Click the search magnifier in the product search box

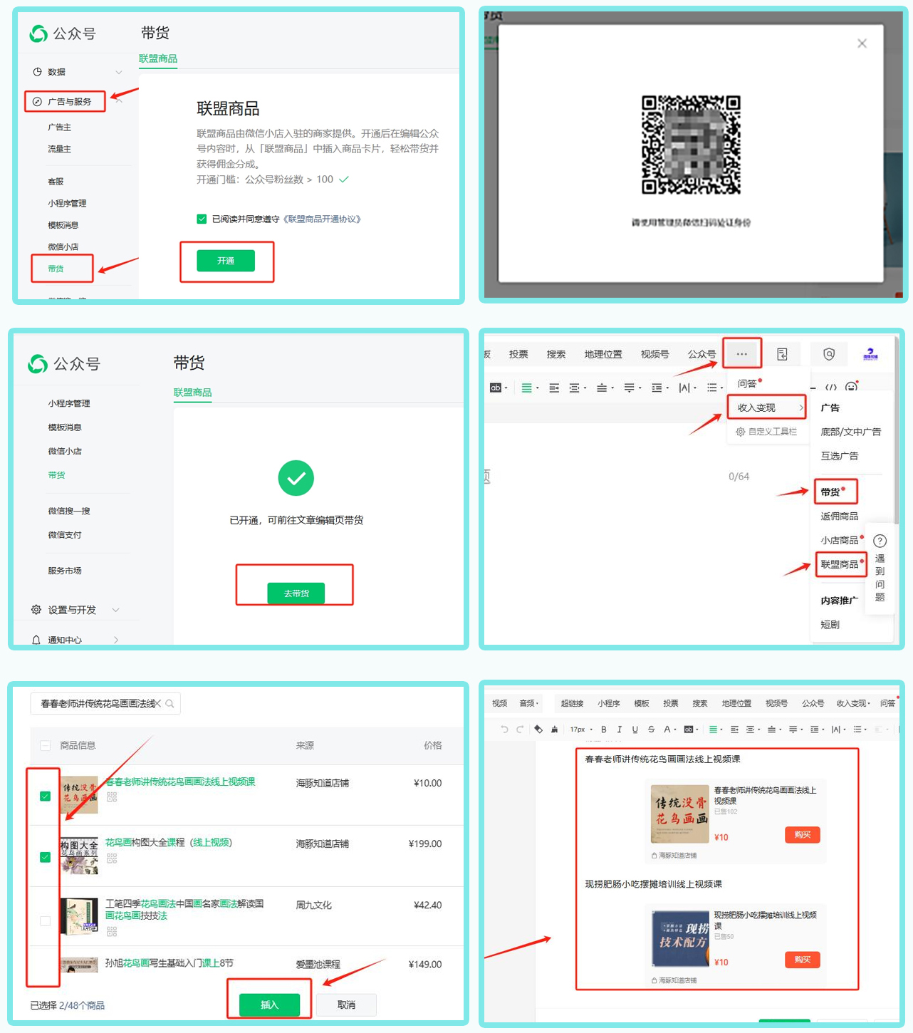click(169, 704)
